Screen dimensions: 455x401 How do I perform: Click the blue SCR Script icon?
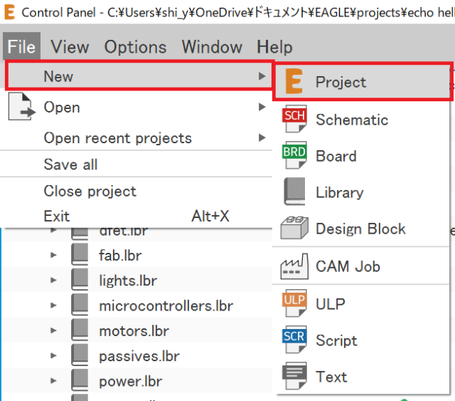294,339
